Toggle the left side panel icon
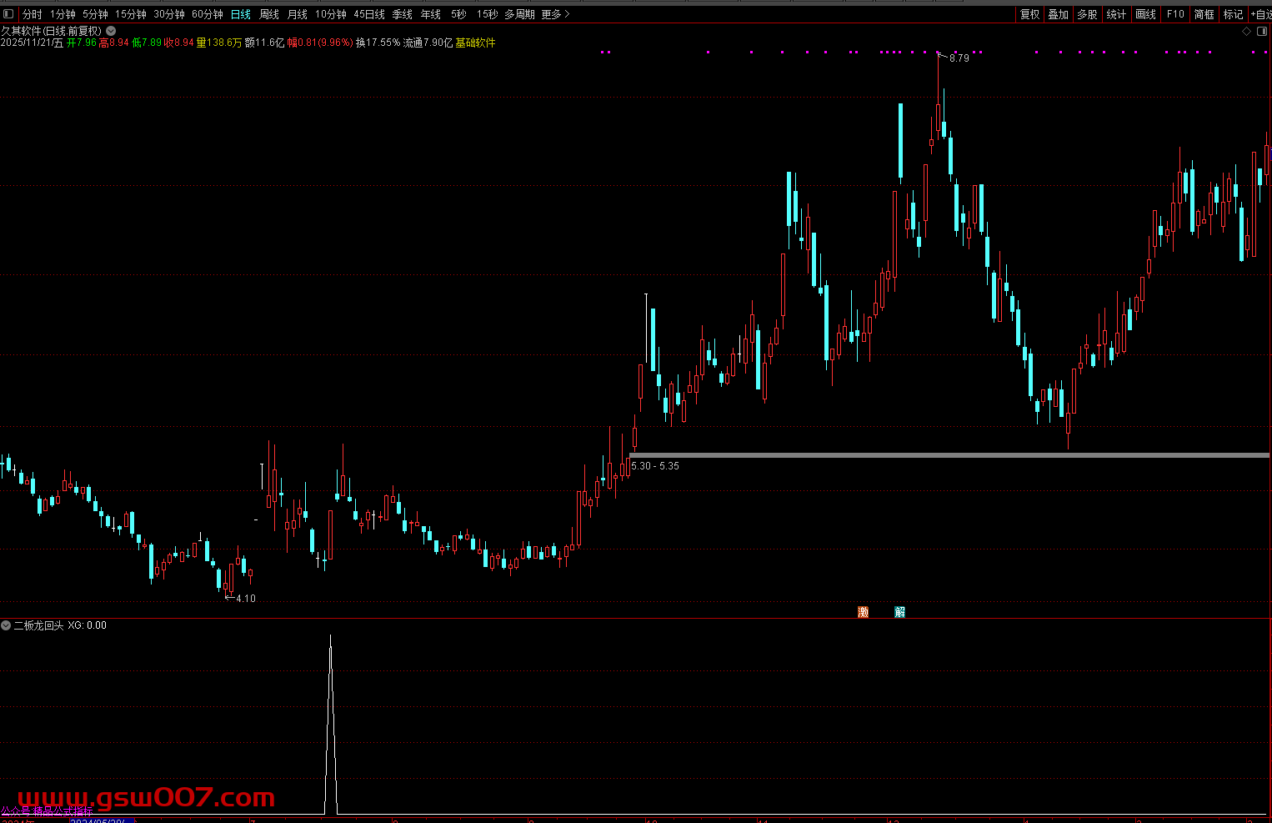The width and height of the screenshot is (1272, 823). point(8,14)
